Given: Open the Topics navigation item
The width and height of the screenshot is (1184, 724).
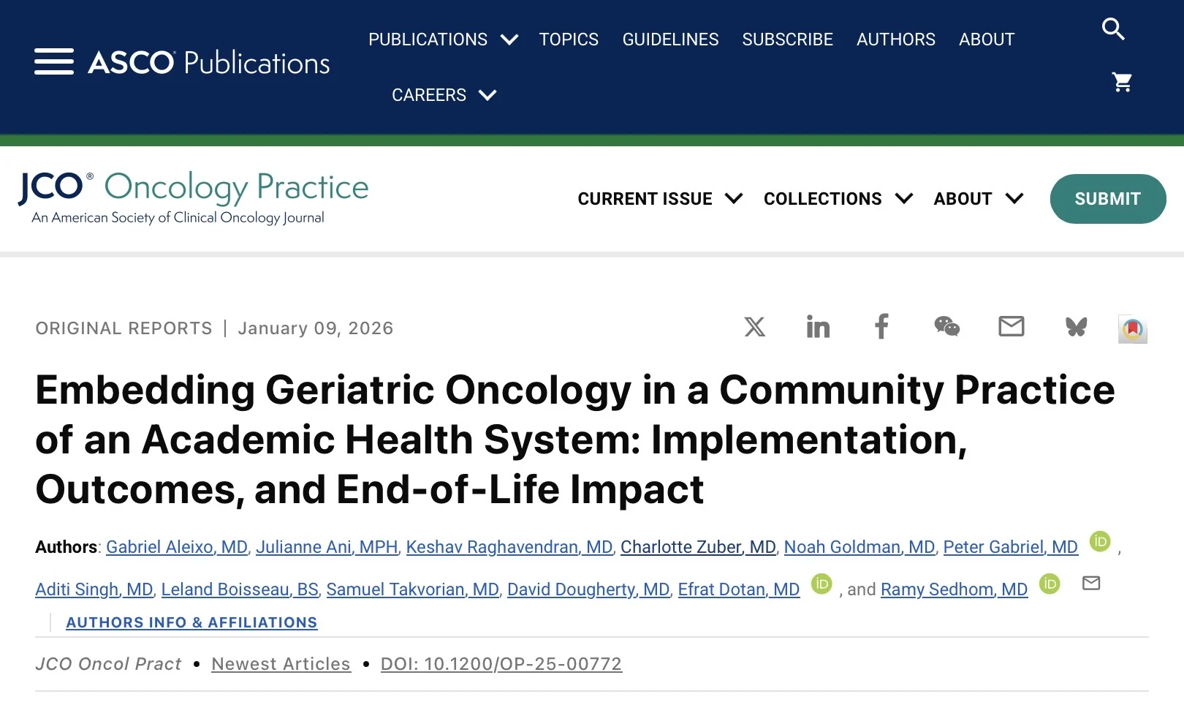Looking at the screenshot, I should pos(569,39).
